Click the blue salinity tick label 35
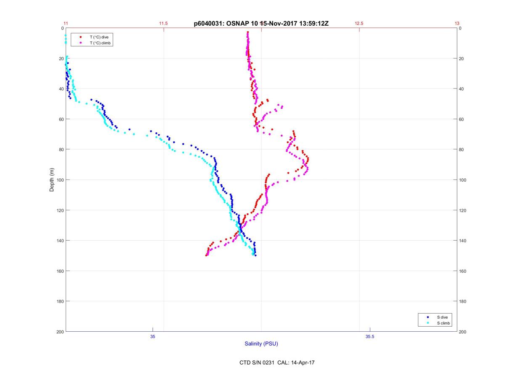Screen dimensions: 505x373 coord(153,336)
